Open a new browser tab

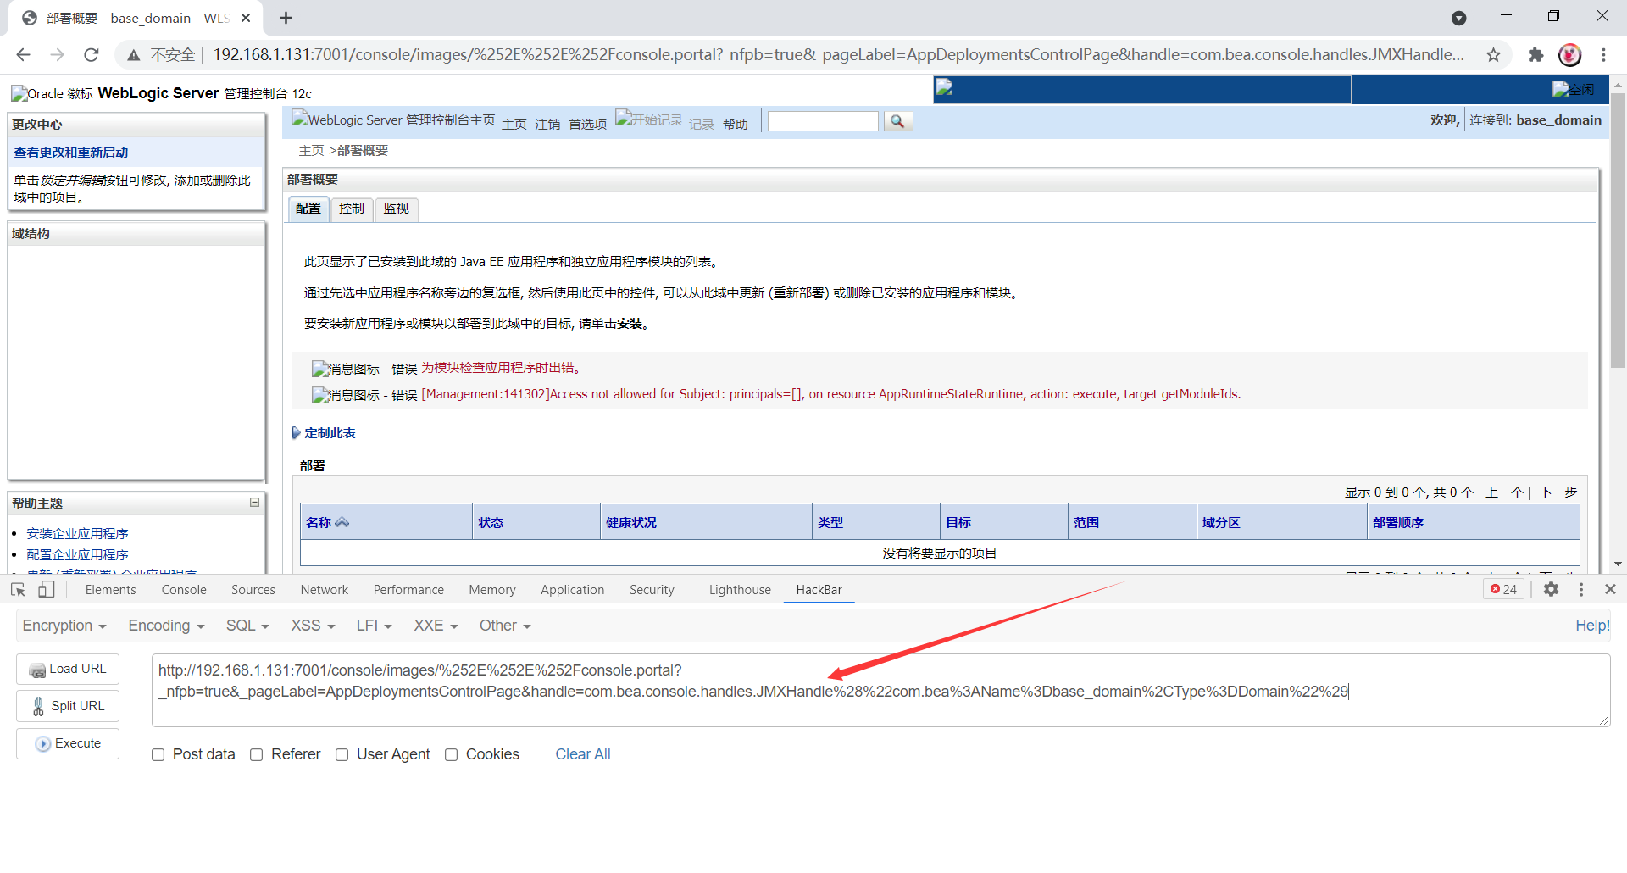(x=286, y=18)
